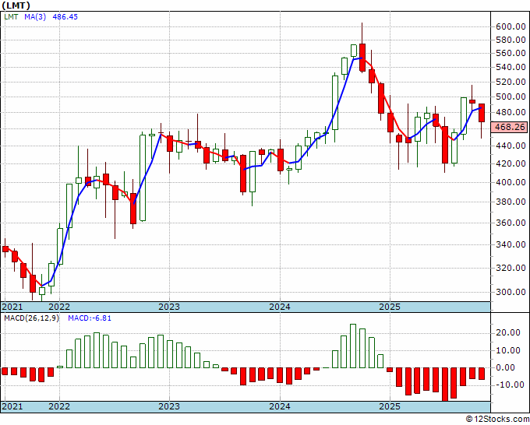Click 2024 on the price chart time axis

280,307
